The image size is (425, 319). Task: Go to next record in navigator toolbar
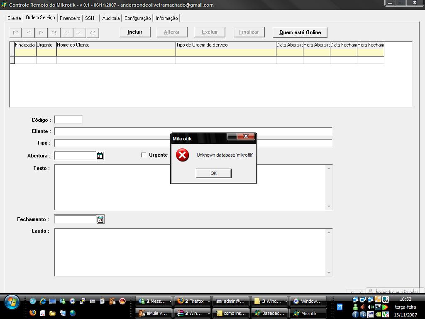tap(41, 33)
